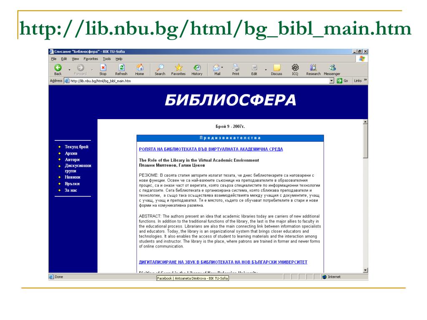The width and height of the screenshot is (427, 320).
Task: Click the Links toolbar label
Action: (x=358, y=81)
